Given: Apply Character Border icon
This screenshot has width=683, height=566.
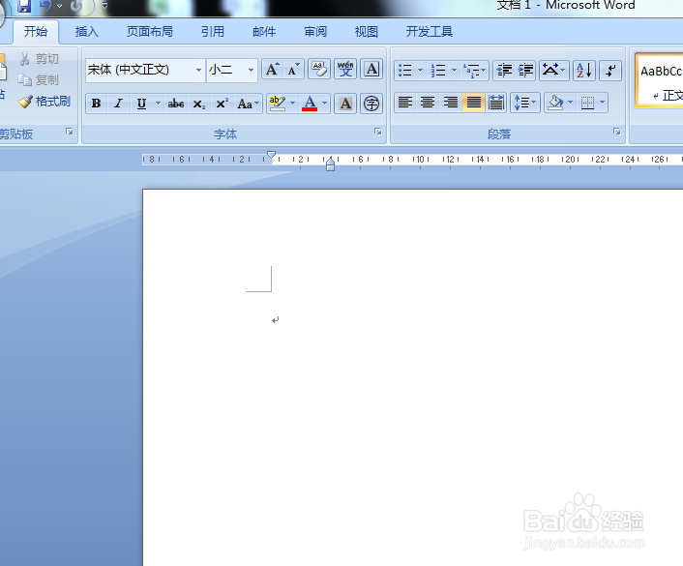Looking at the screenshot, I should (371, 70).
